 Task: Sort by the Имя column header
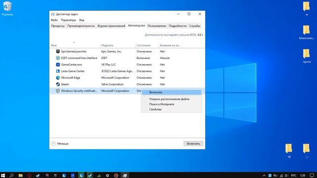[75, 45]
